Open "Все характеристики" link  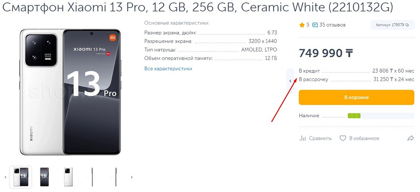168,68
